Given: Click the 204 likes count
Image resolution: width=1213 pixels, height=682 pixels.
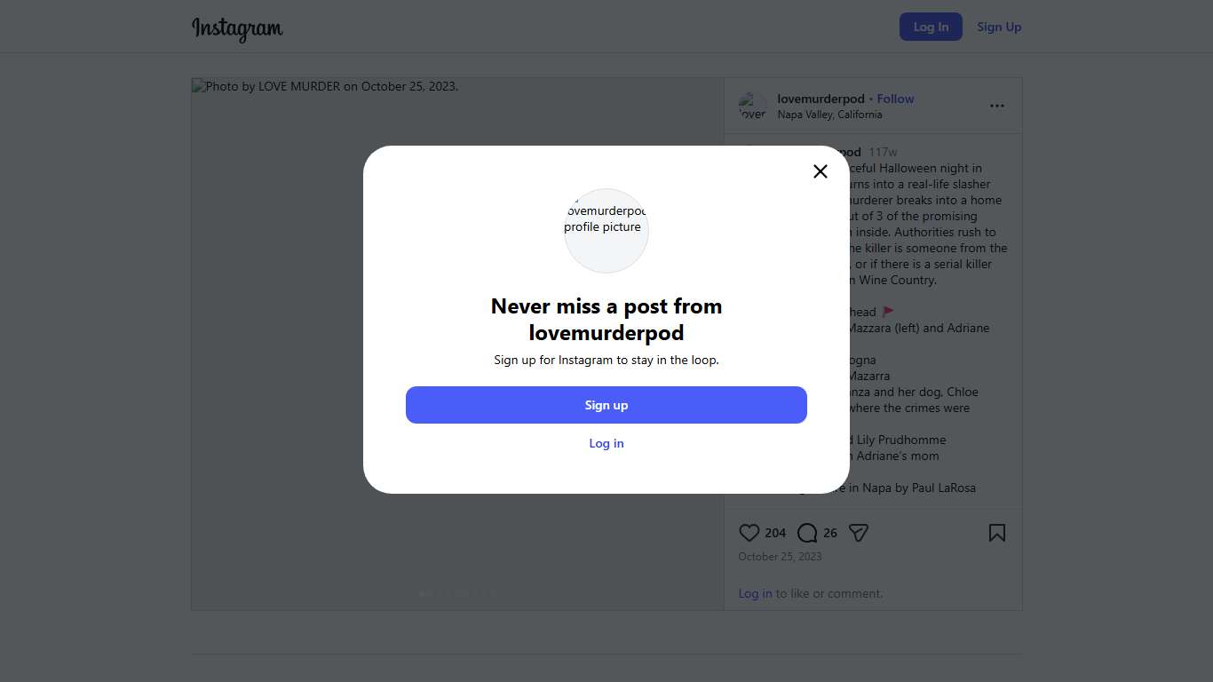Looking at the screenshot, I should click(775, 533).
